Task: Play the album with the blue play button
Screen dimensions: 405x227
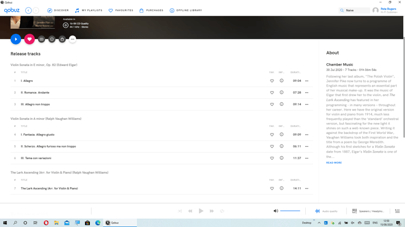Action: click(x=16, y=39)
